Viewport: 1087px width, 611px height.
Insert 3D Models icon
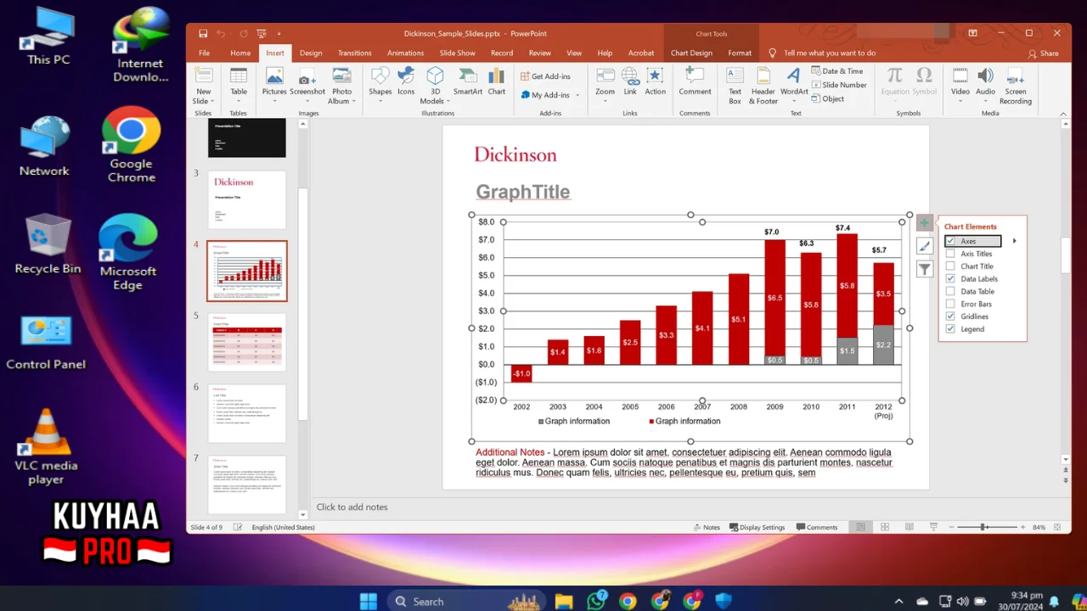tap(435, 85)
